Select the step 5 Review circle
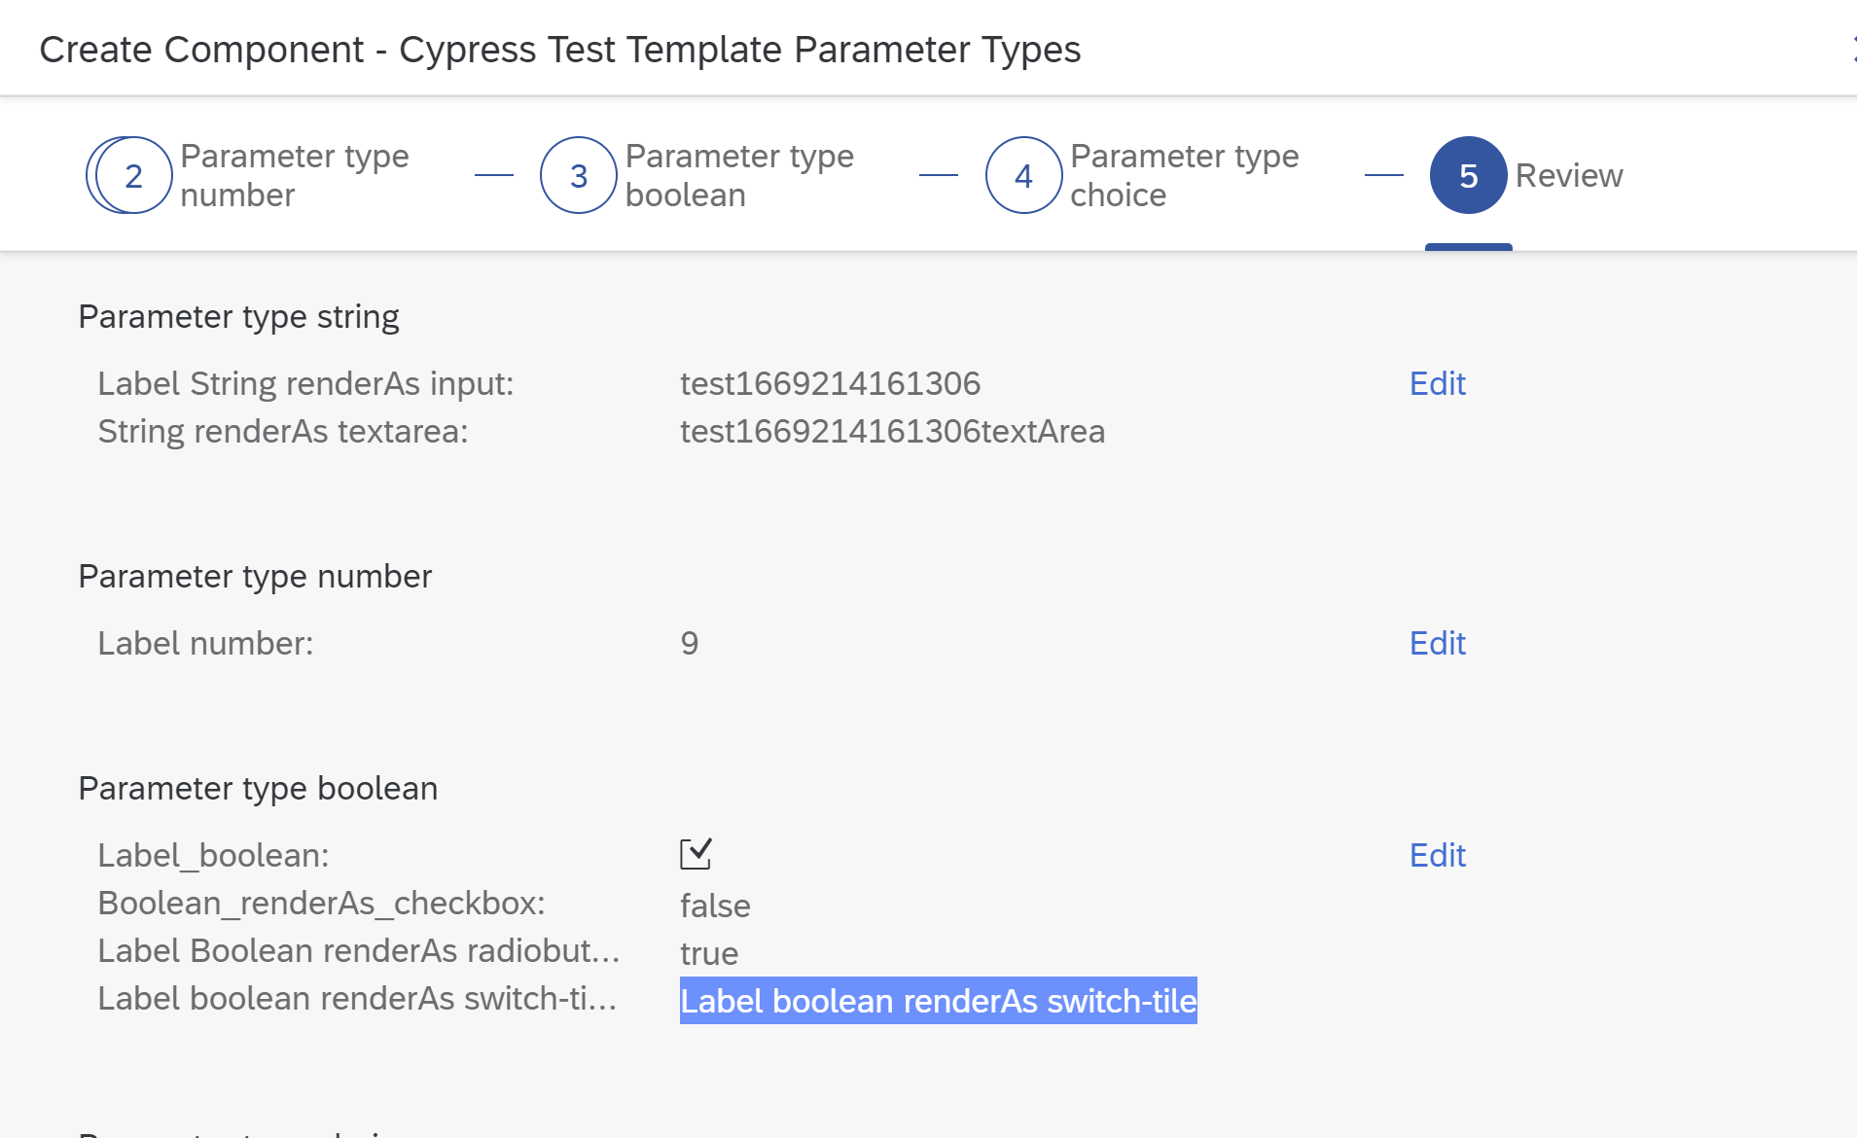Image resolution: width=1857 pixels, height=1138 pixels. click(1468, 175)
